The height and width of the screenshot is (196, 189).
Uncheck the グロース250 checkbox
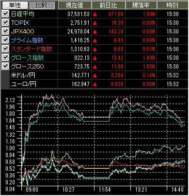[5, 66]
